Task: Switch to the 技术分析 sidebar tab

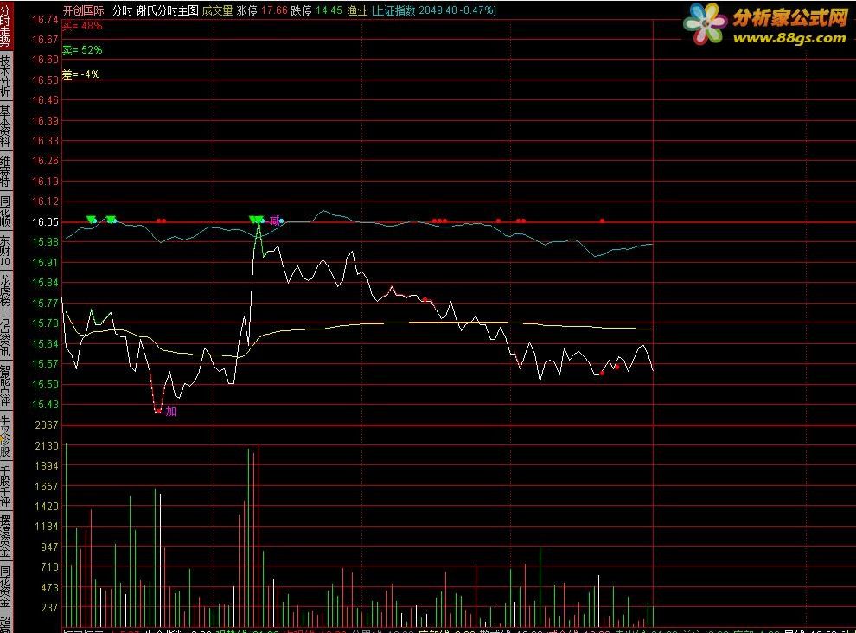Action: tap(5, 76)
